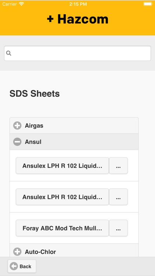Image resolution: width=155 pixels, height=276 pixels.
Task: Open the first Ansulex LPH R 102 Liquid sheet
Action: [62, 166]
